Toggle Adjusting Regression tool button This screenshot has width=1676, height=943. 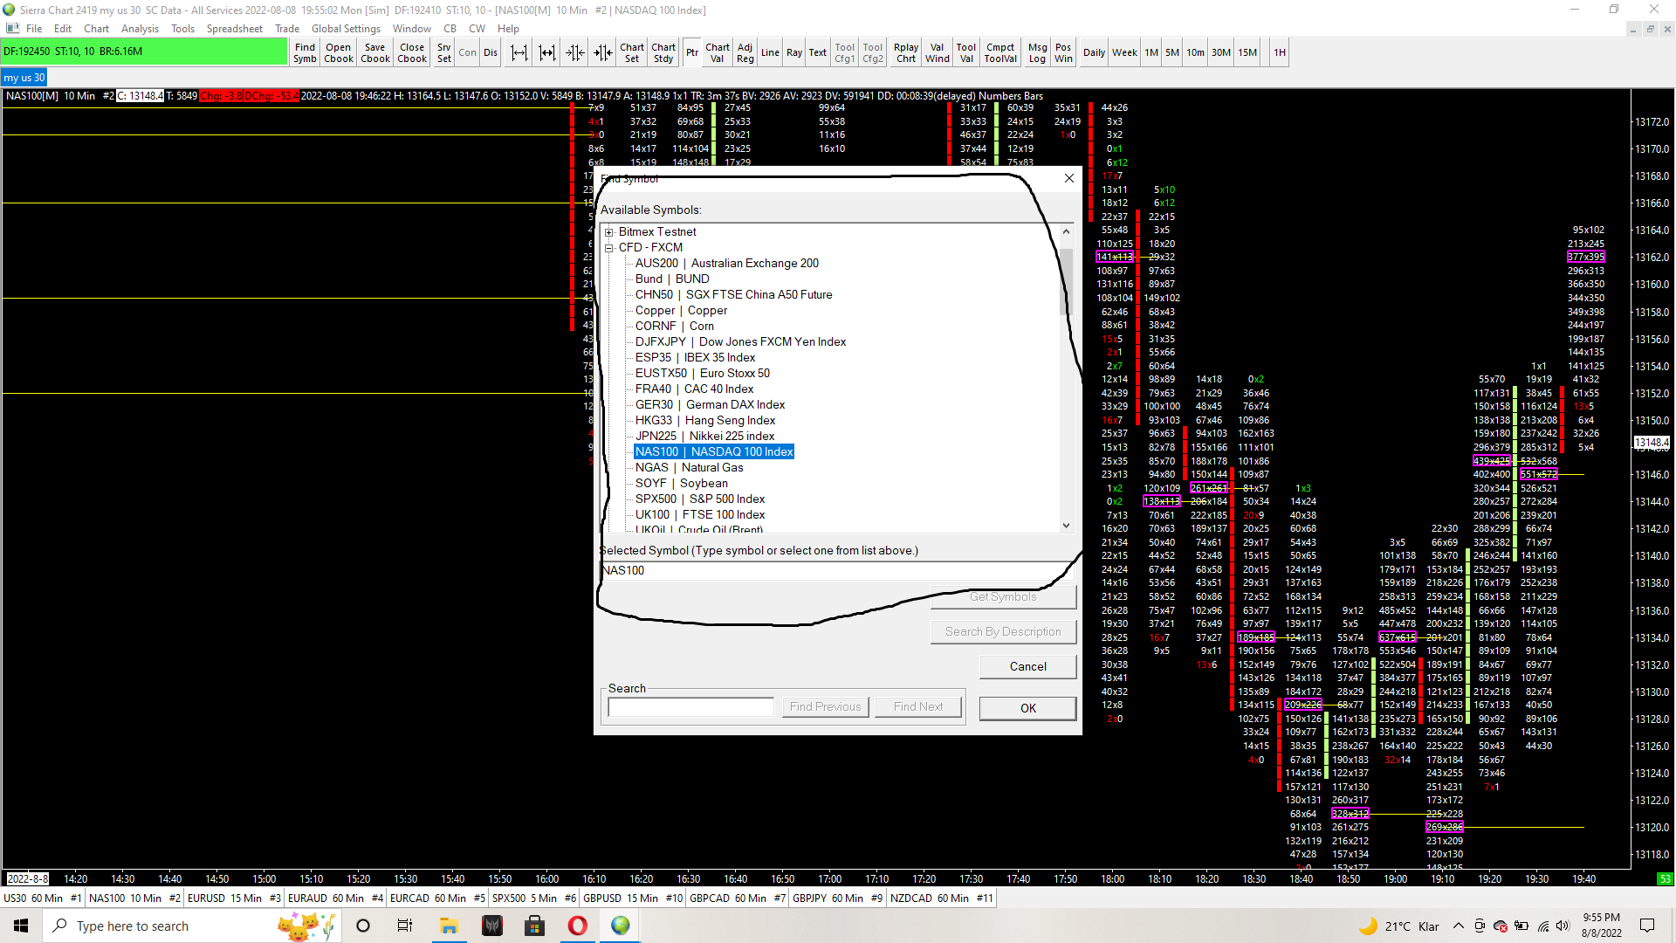[x=745, y=53]
